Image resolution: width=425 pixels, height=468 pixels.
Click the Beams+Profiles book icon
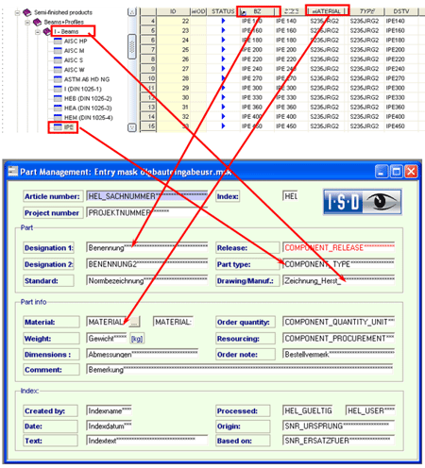coord(38,22)
